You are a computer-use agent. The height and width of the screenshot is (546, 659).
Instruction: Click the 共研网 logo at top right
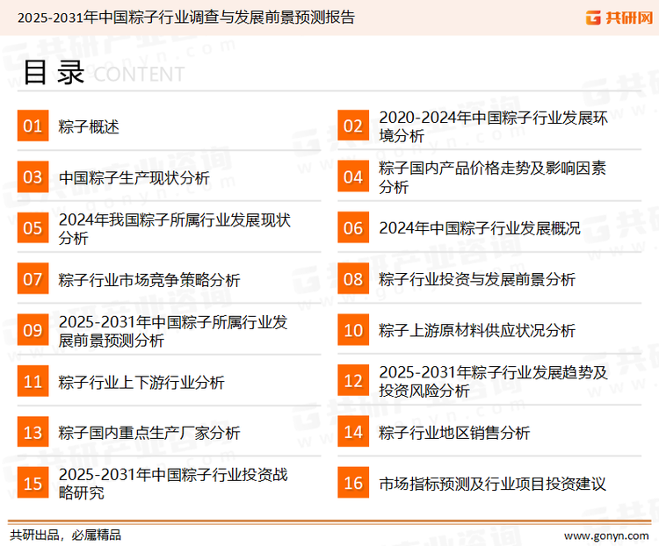[x=619, y=18]
